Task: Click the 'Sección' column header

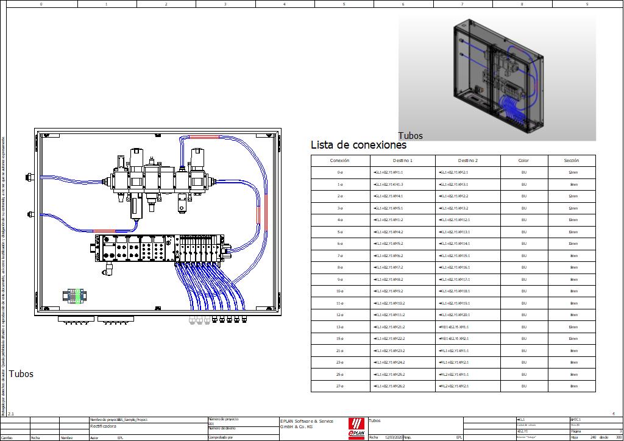Action: pos(571,161)
